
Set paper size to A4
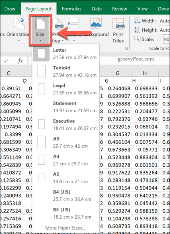pyautogui.click(x=66, y=160)
